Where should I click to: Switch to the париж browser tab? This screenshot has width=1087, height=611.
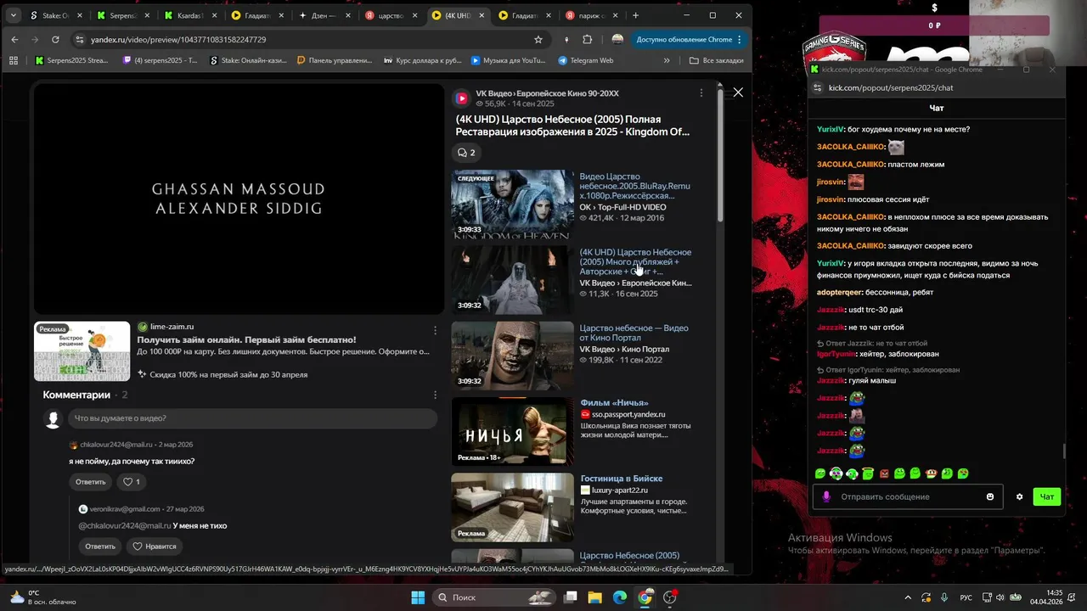click(x=591, y=15)
